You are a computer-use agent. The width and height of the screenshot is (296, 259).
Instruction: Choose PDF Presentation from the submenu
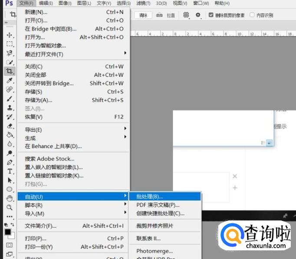click(x=165, y=205)
